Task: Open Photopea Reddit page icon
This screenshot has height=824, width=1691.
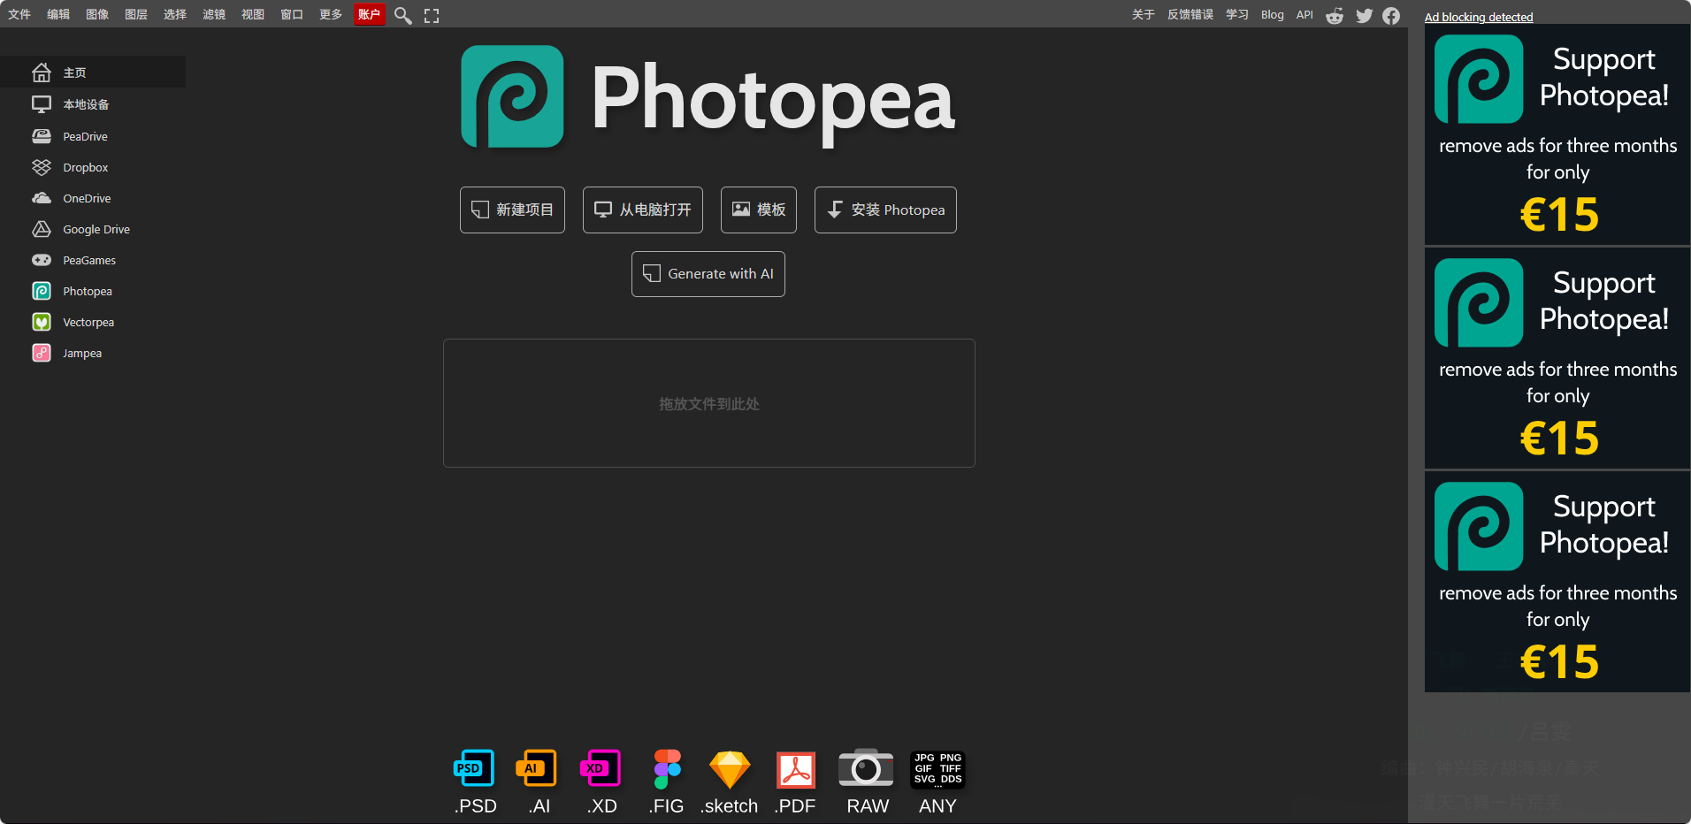Action: click(x=1335, y=15)
